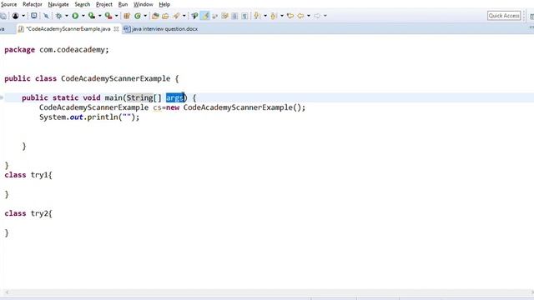The image size is (534, 300).
Task: Click the selected 'args' parameter
Action: (175, 98)
